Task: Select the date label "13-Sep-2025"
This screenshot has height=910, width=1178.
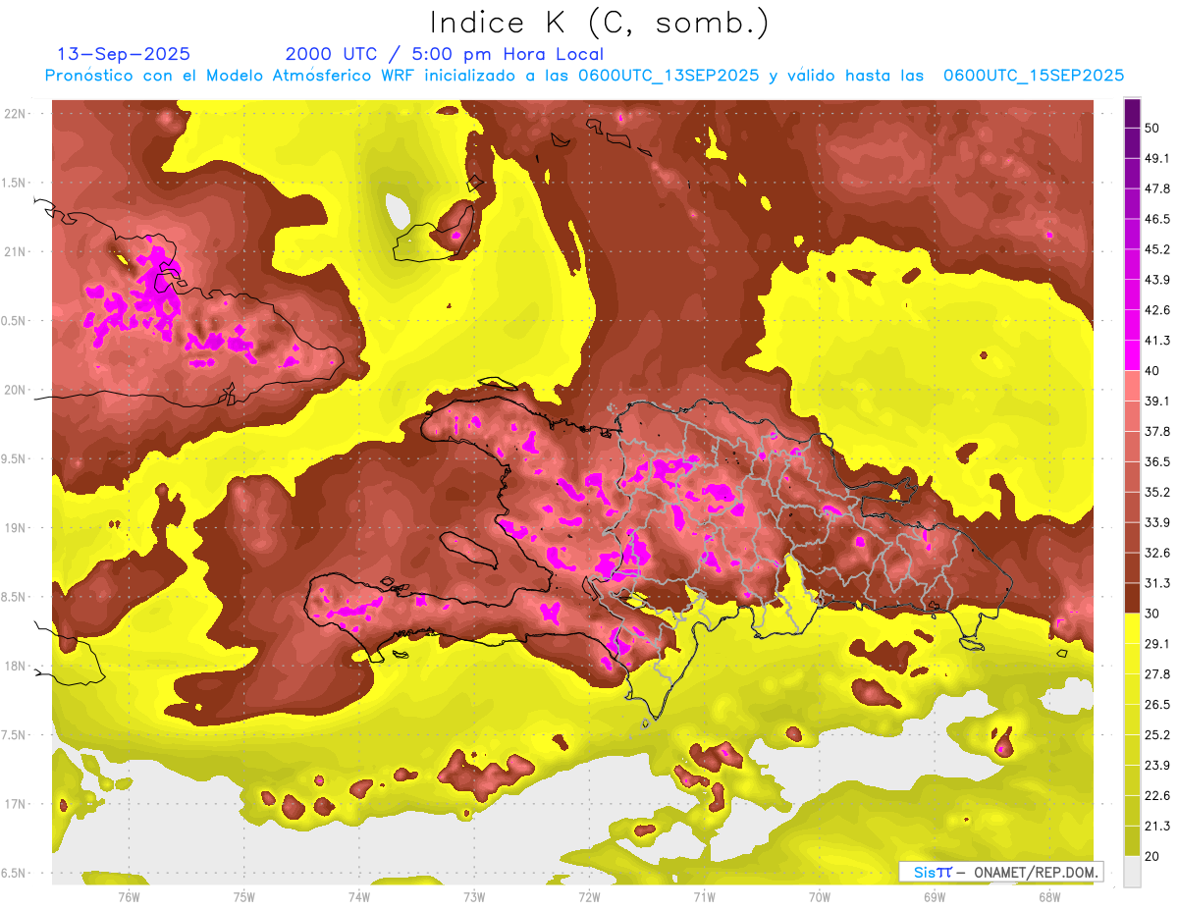Action: pyautogui.click(x=124, y=54)
